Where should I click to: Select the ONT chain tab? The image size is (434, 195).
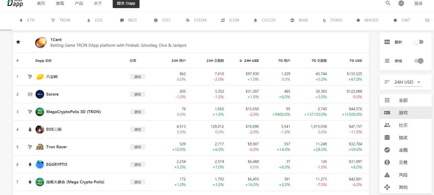pyautogui.click(x=402, y=20)
